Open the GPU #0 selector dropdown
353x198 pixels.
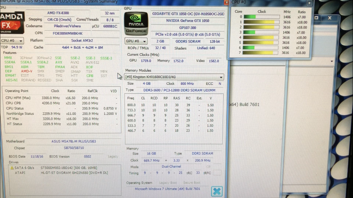(x=136, y=41)
